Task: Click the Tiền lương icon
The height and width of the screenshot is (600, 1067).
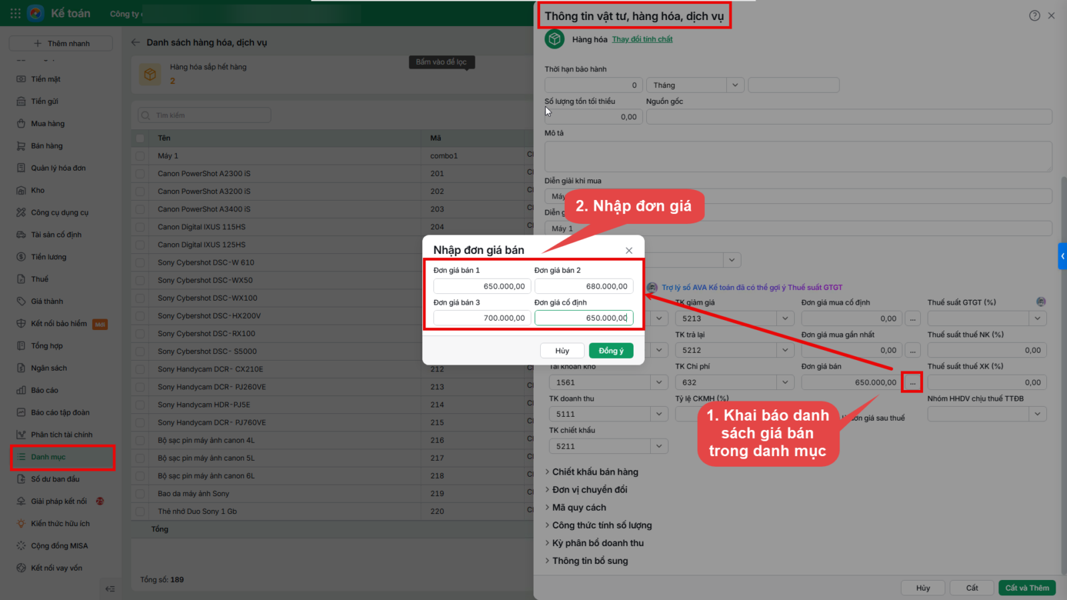Action: pos(21,257)
